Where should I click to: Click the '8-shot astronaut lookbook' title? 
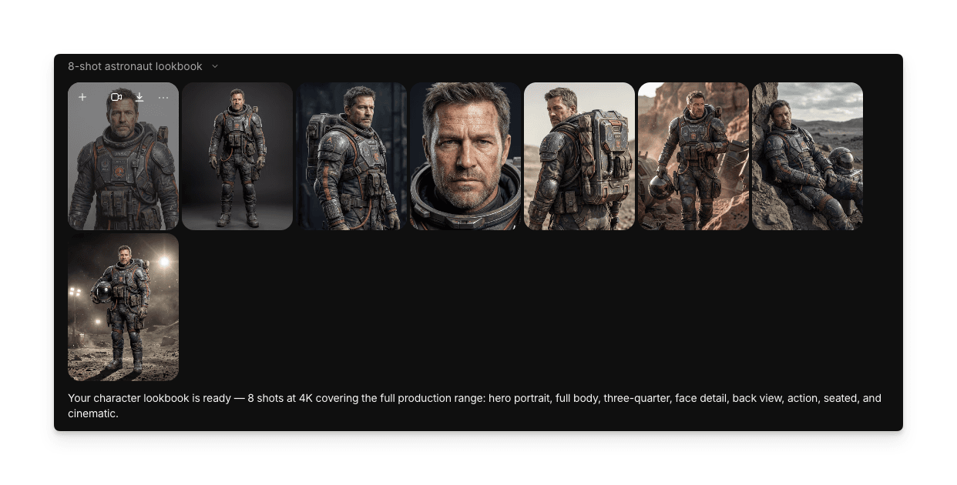(x=135, y=67)
